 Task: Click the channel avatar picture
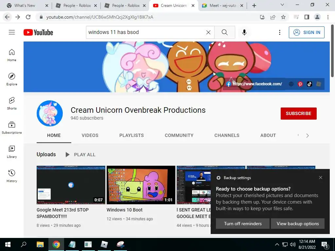[50, 113]
